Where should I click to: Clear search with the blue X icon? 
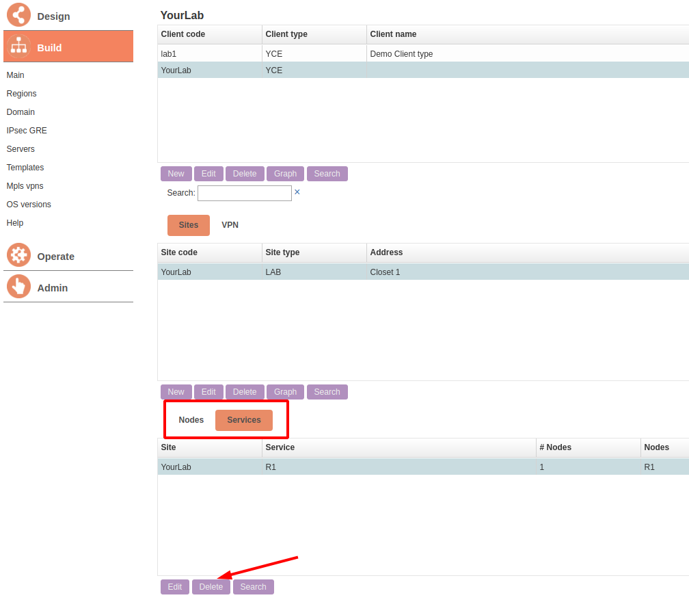(x=297, y=192)
